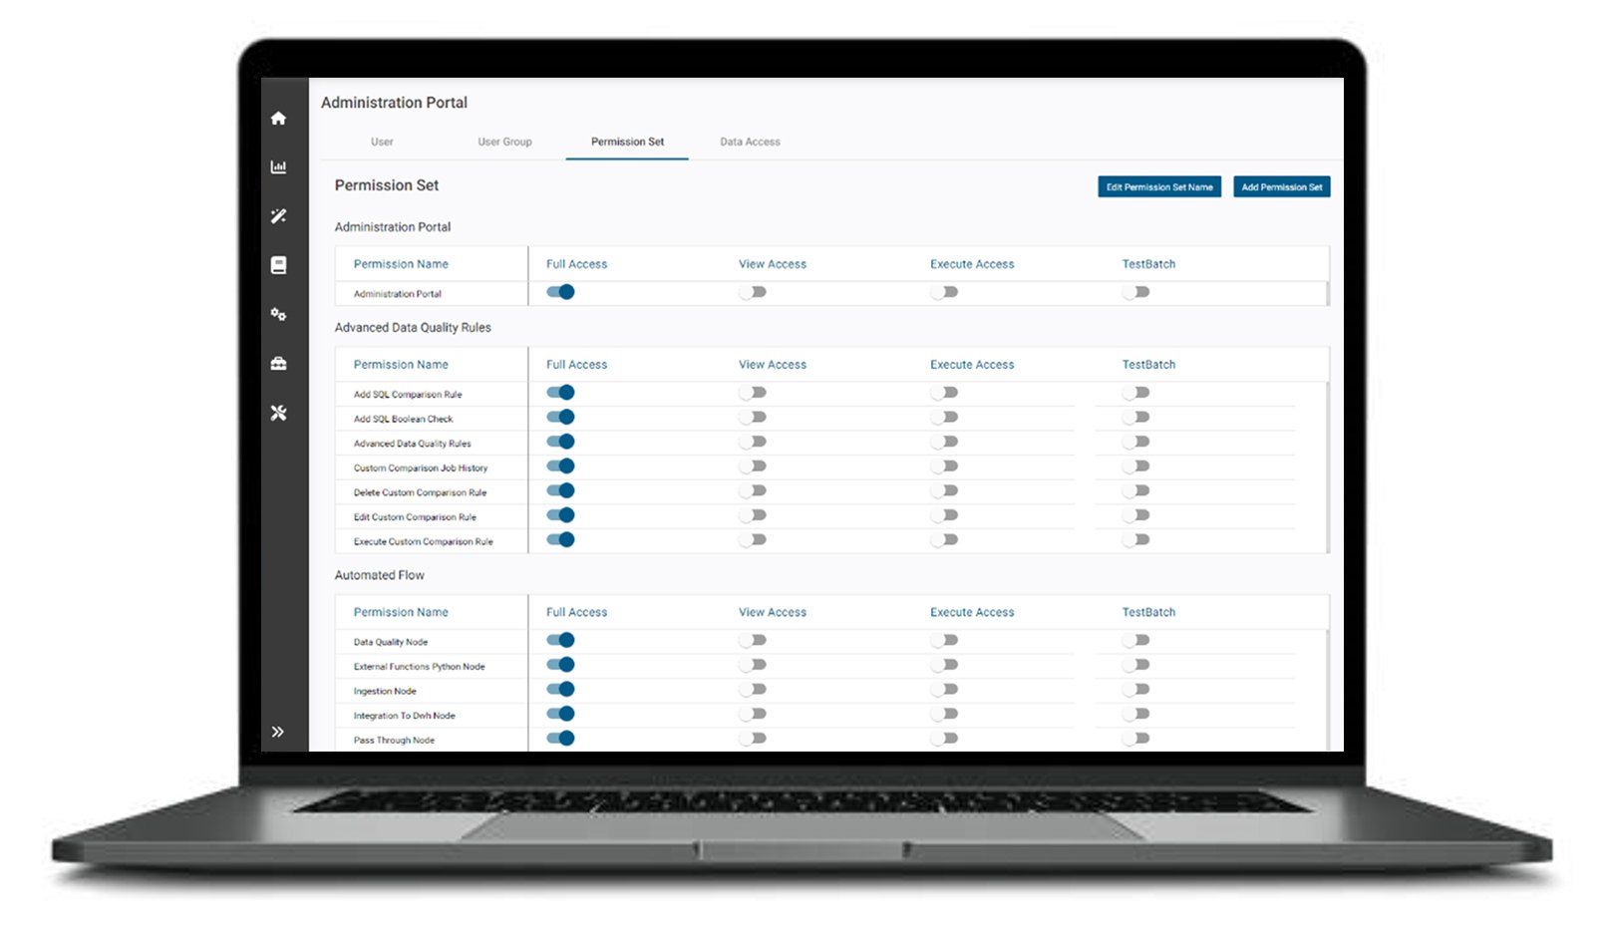Click scrollbar of Automated Flow table
Screen dimensions: 1605x928
click(x=1328, y=690)
